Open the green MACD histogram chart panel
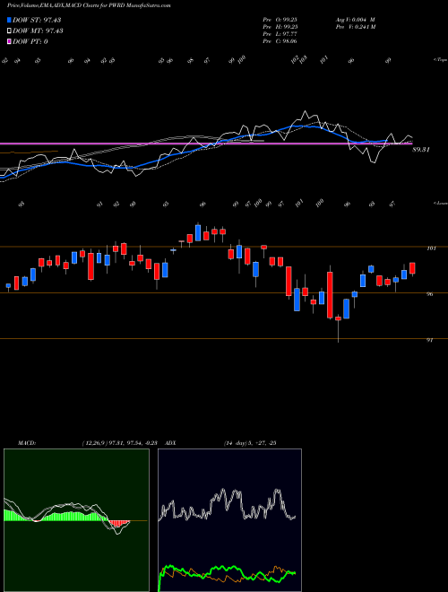The height and width of the screenshot is (592, 448). [76, 520]
